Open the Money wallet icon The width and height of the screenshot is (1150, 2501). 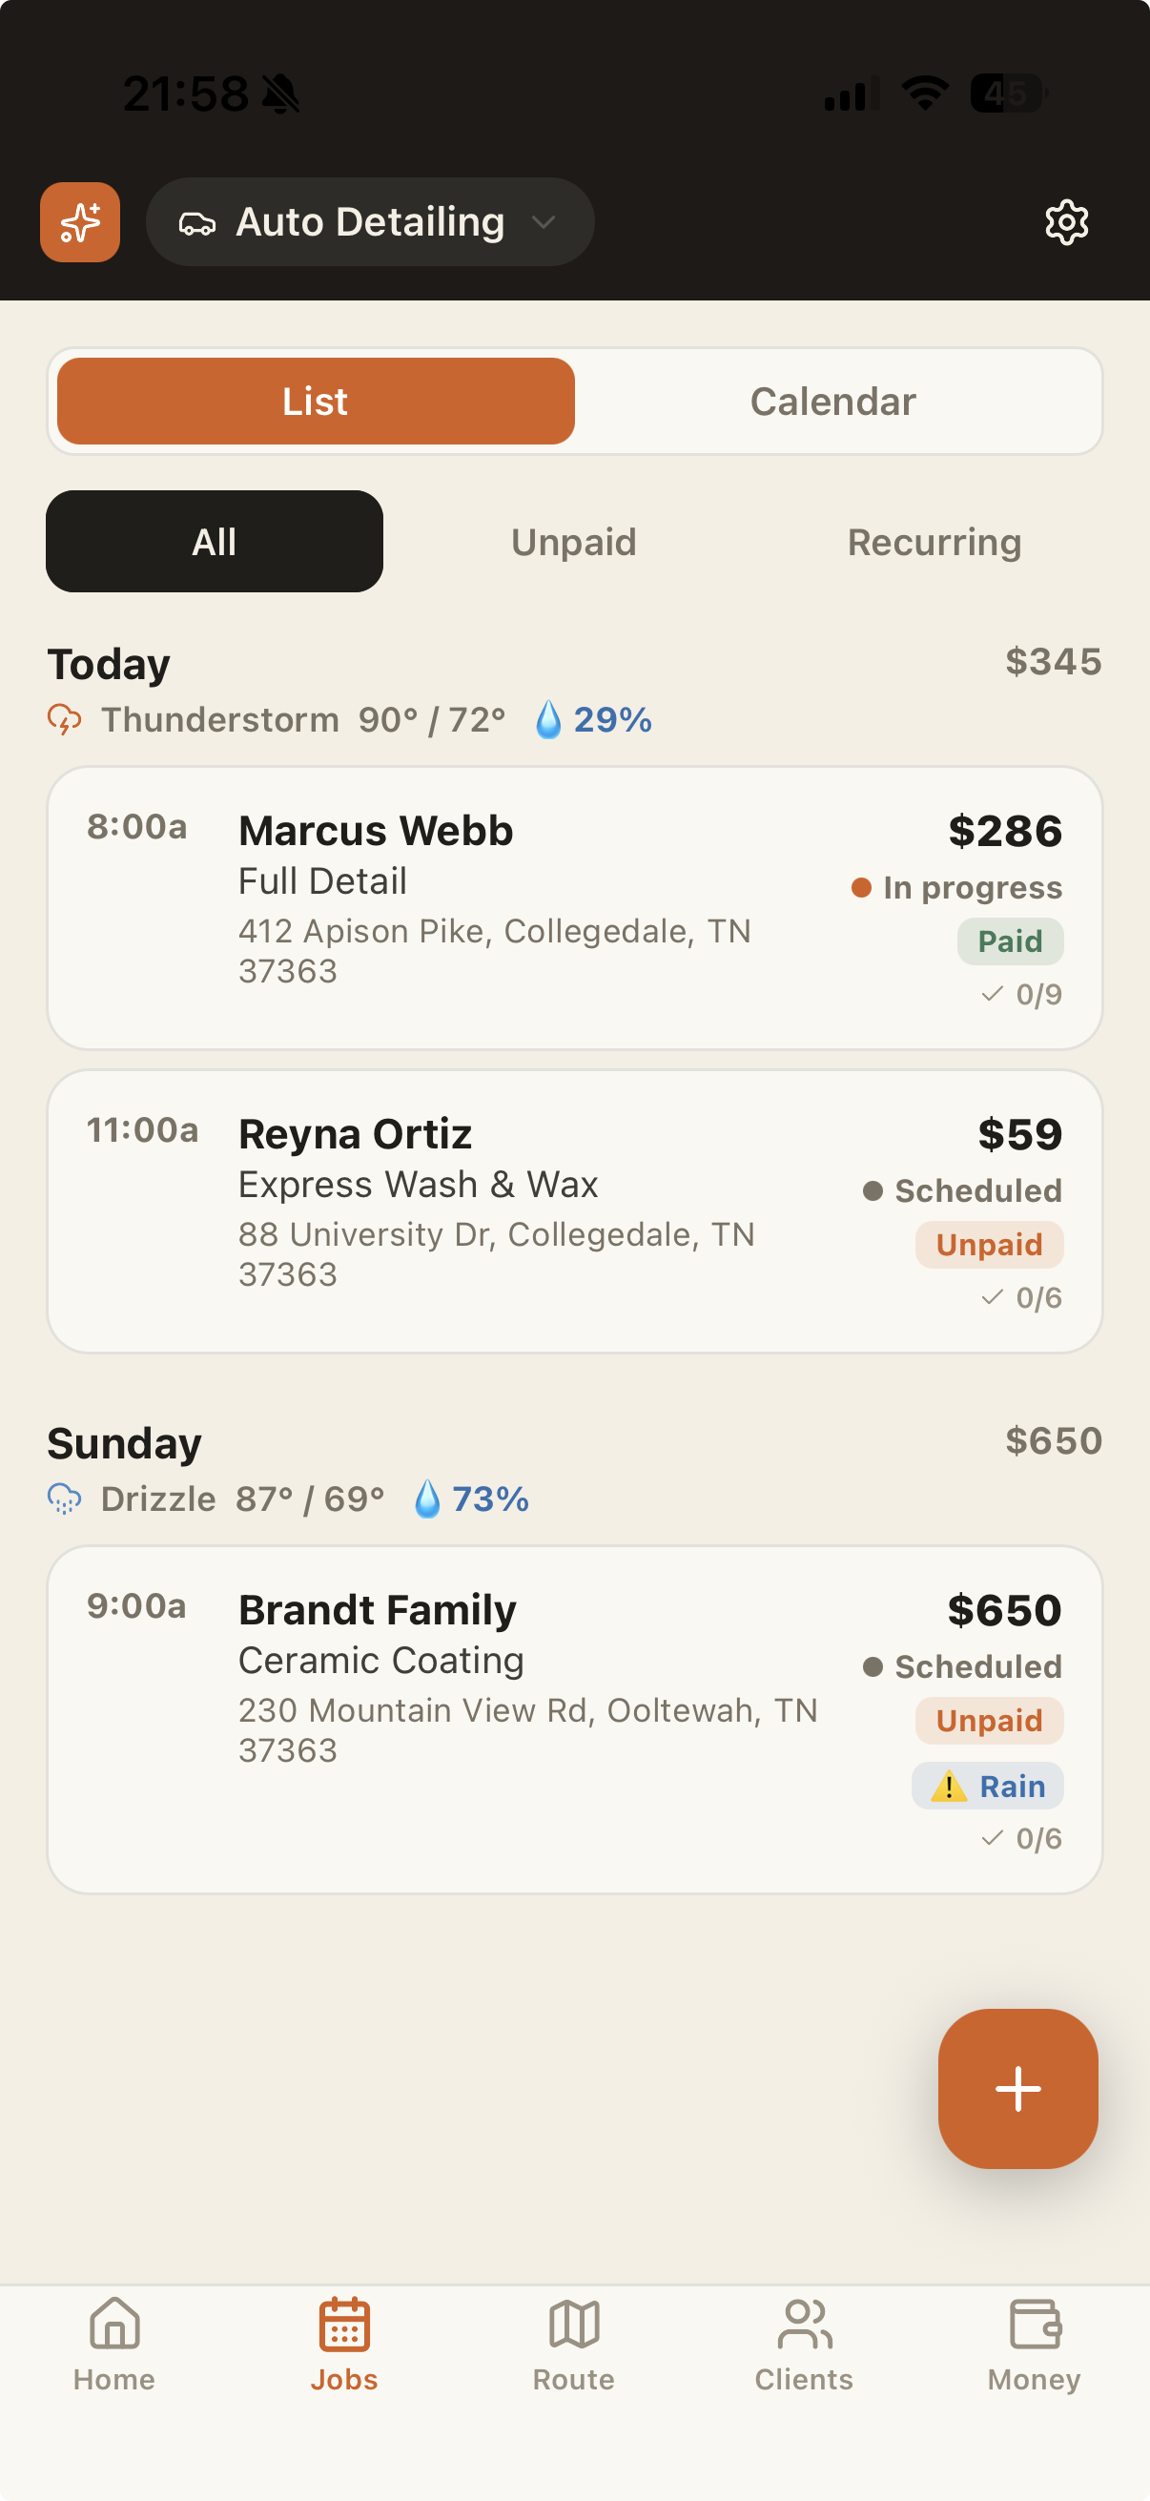coord(1035,2324)
